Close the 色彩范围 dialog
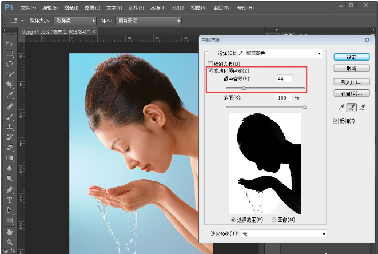 367,40
